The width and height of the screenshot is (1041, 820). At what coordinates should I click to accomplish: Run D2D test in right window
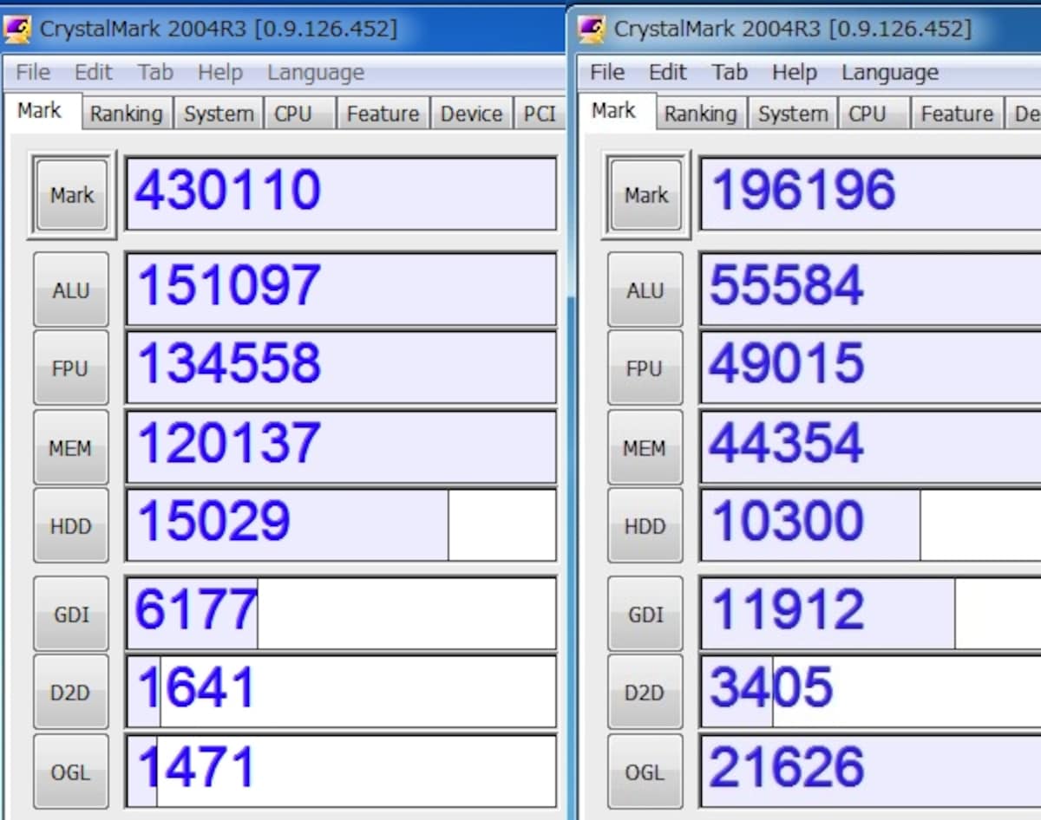pos(645,692)
